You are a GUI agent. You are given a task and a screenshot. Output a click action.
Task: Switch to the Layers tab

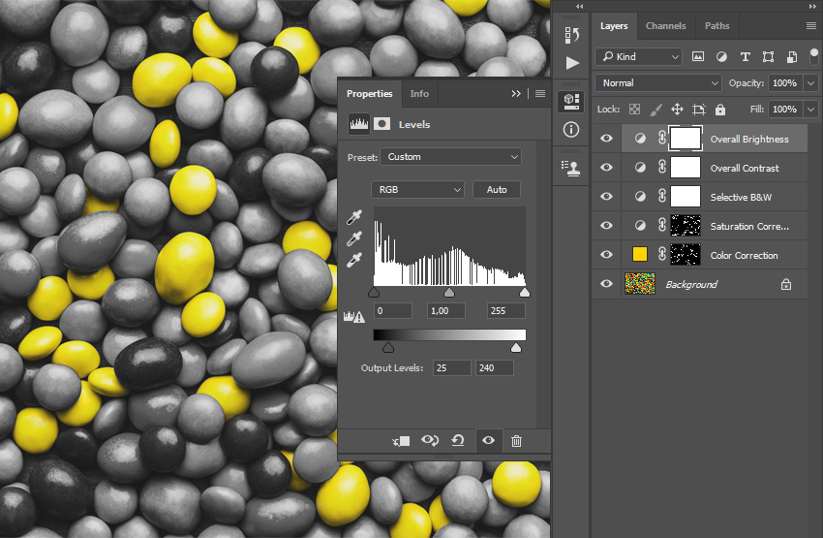[614, 26]
